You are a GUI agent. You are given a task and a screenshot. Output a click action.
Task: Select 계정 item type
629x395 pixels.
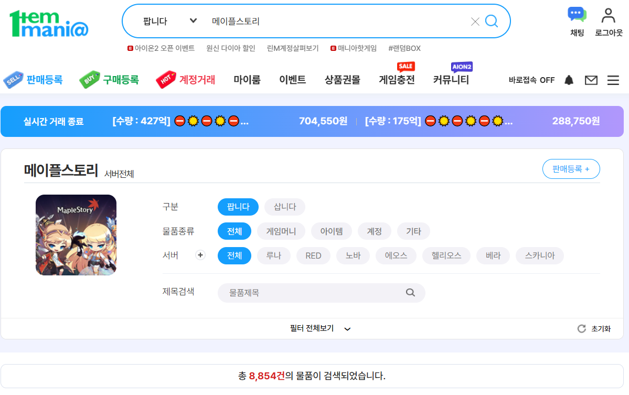click(374, 231)
